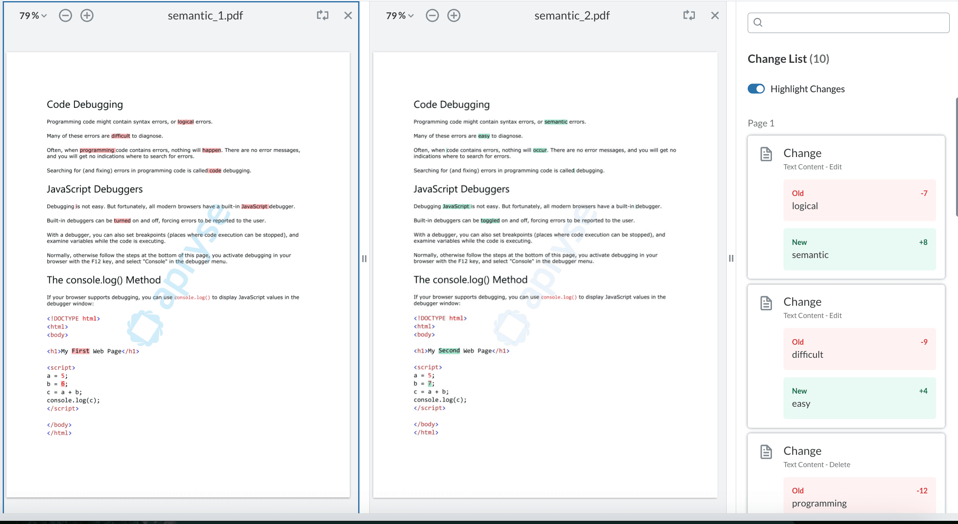Click the change list search field
The width and height of the screenshot is (958, 524).
(848, 23)
